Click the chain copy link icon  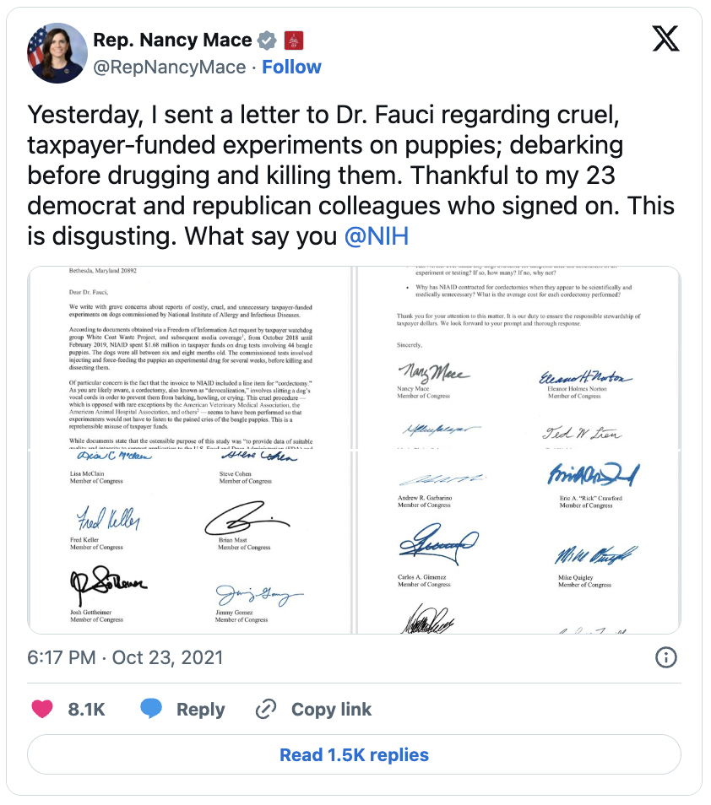point(266,709)
